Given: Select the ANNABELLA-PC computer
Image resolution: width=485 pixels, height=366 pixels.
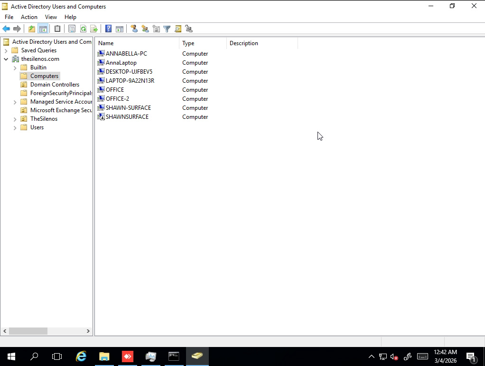Looking at the screenshot, I should (x=126, y=54).
